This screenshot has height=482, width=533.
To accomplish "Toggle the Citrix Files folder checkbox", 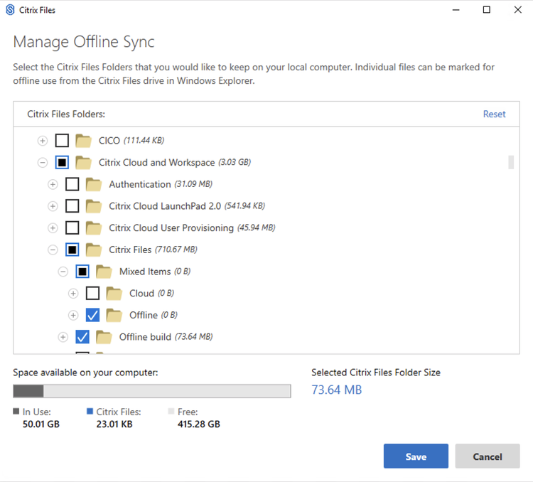I will [72, 250].
